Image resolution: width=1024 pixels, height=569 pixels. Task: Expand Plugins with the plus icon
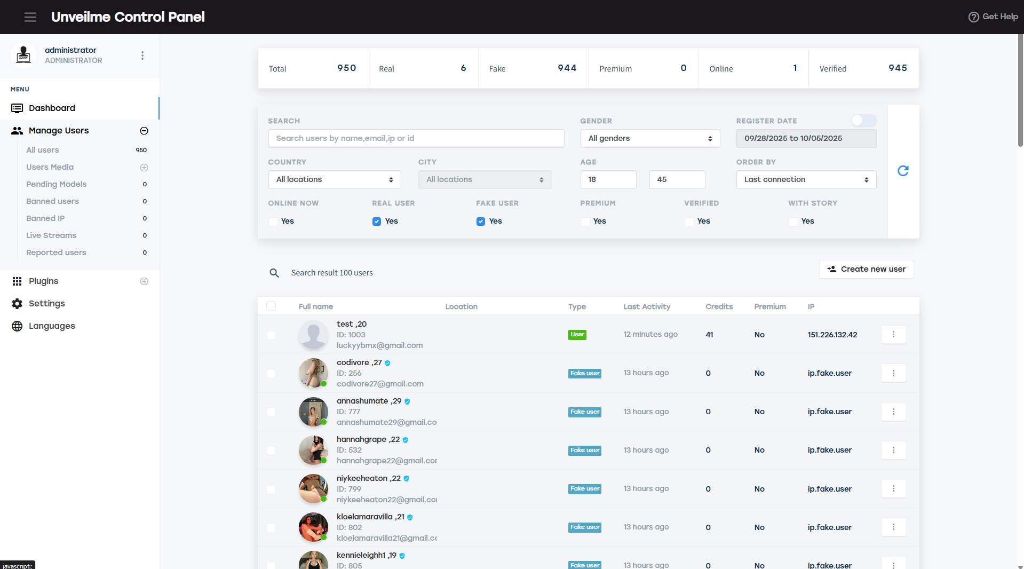pyautogui.click(x=144, y=281)
